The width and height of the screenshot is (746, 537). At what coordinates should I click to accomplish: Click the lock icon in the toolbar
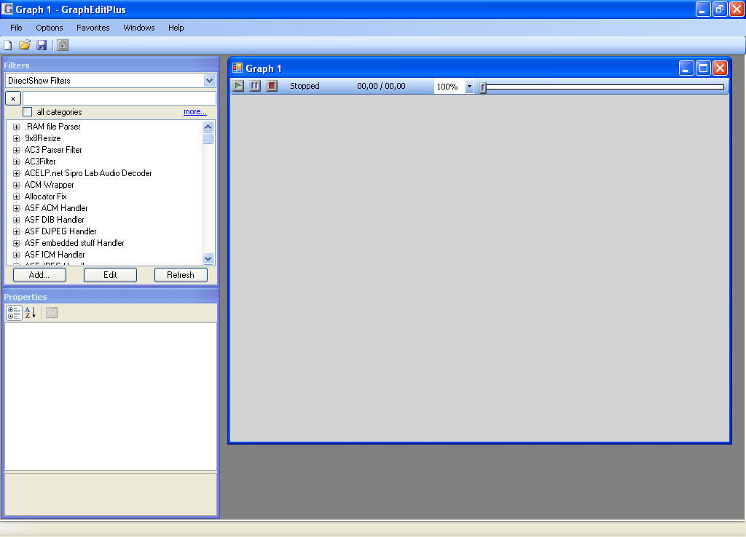[63, 45]
